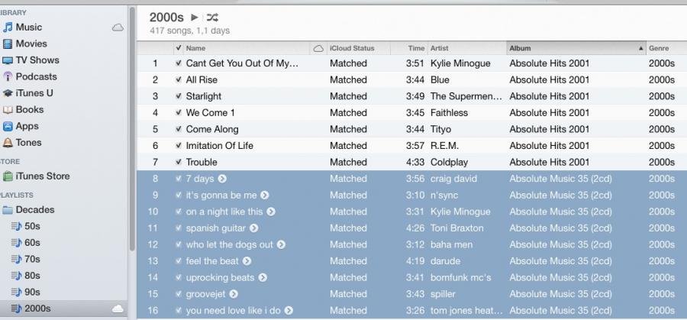Click cloud icon next to 2000s playlist

click(x=118, y=309)
